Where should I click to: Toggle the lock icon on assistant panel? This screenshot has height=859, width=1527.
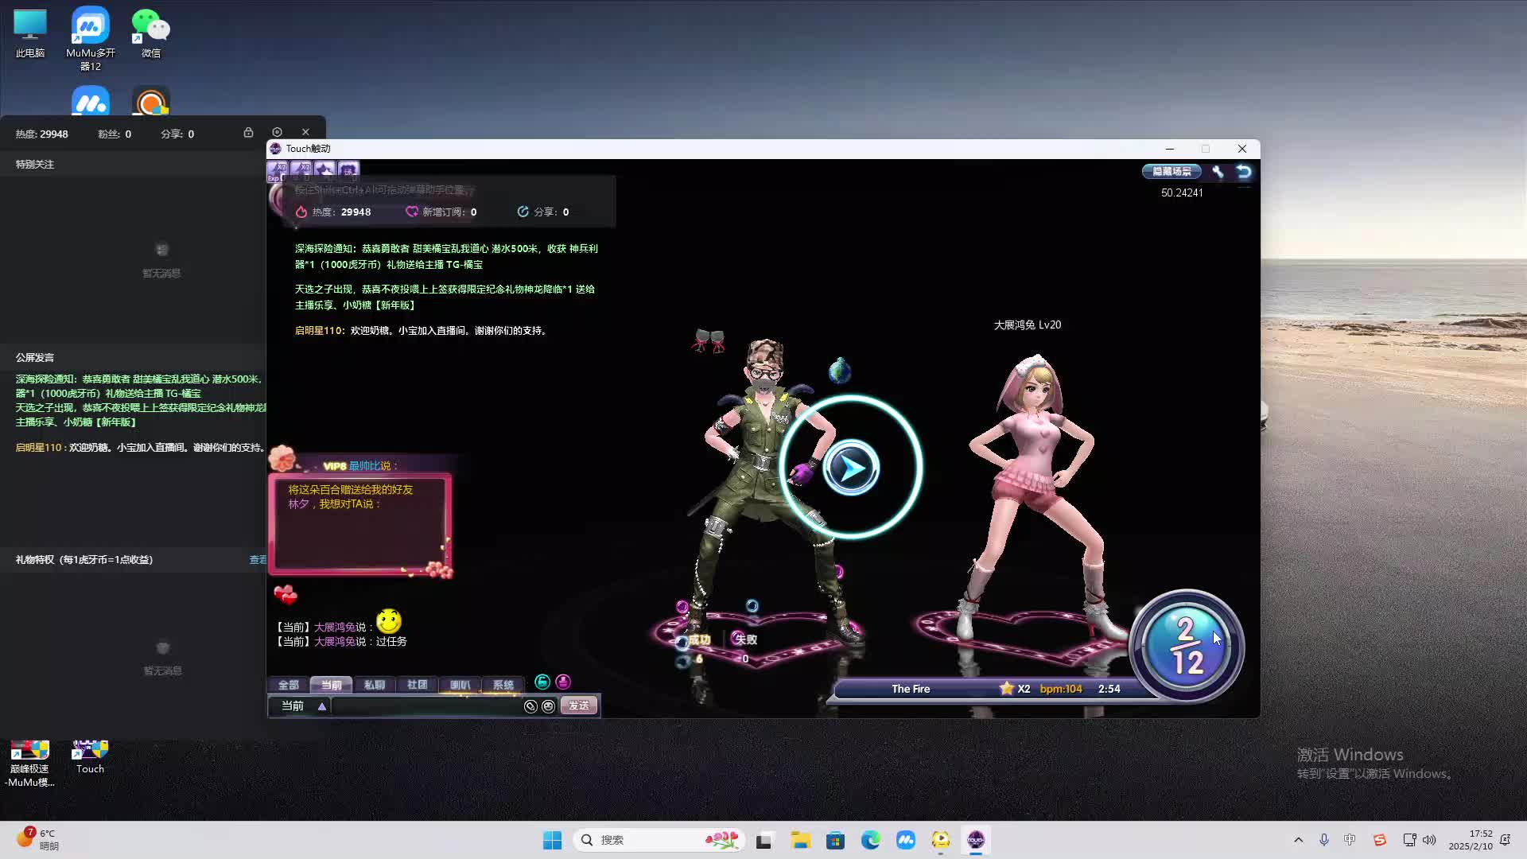point(248,132)
